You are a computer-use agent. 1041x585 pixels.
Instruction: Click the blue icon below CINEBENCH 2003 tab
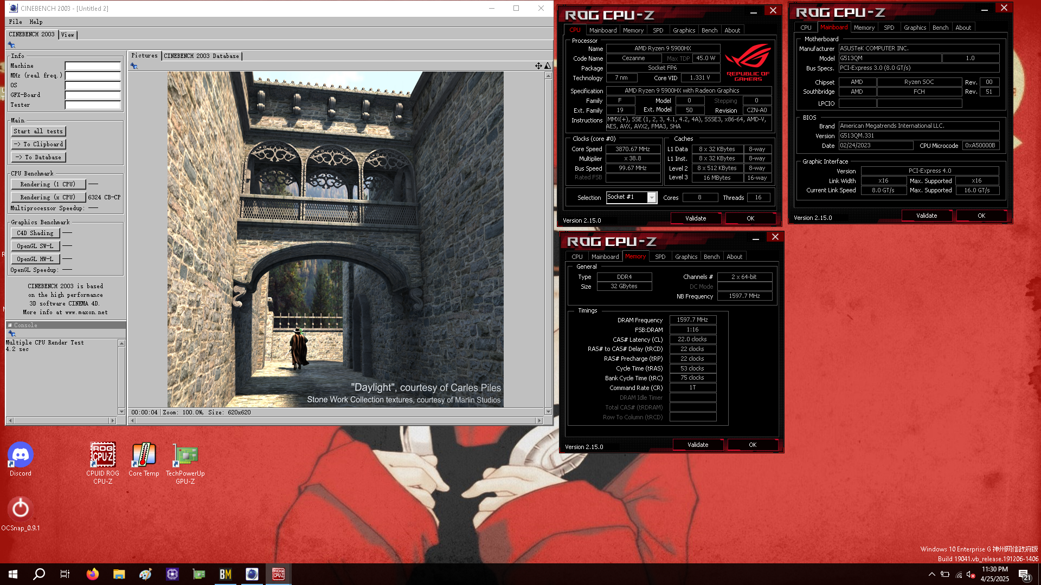pyautogui.click(x=11, y=45)
